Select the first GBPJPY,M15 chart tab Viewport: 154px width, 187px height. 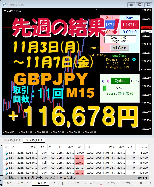[12, 140]
